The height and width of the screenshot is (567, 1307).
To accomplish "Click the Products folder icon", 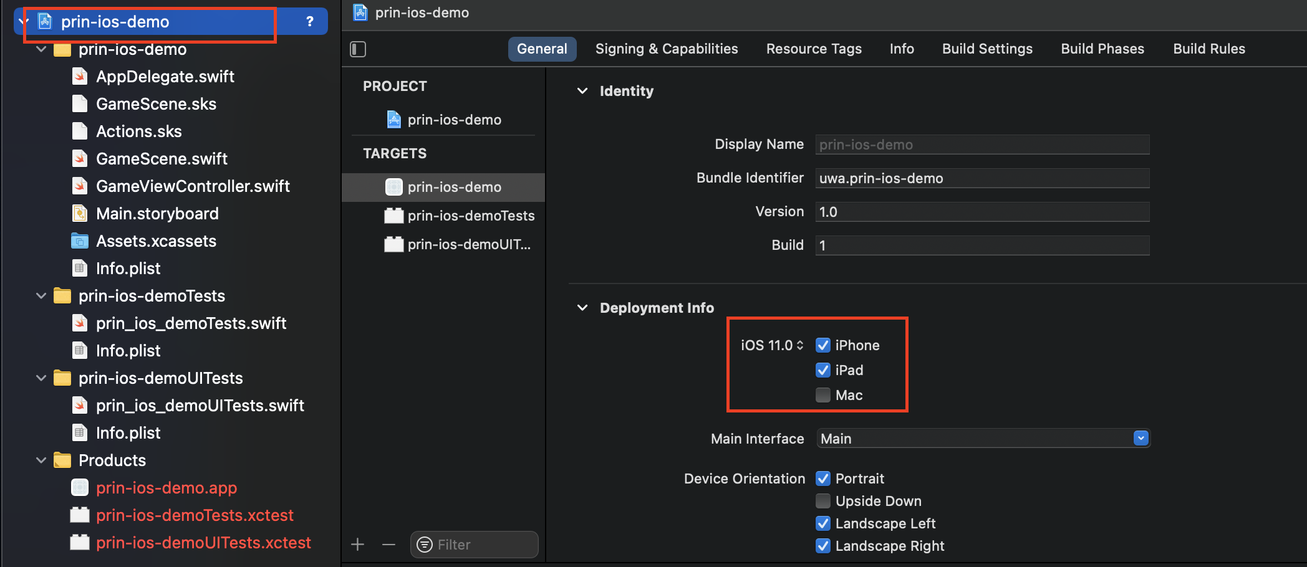I will click(62, 460).
